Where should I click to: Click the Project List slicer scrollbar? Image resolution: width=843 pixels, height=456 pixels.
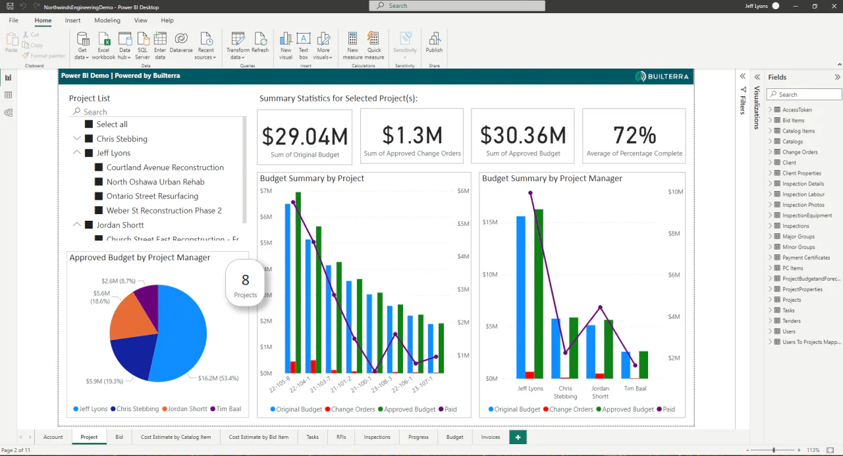245,170
